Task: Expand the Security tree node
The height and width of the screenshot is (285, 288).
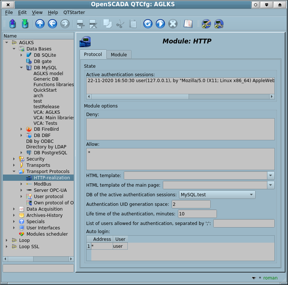Action: click(14, 159)
